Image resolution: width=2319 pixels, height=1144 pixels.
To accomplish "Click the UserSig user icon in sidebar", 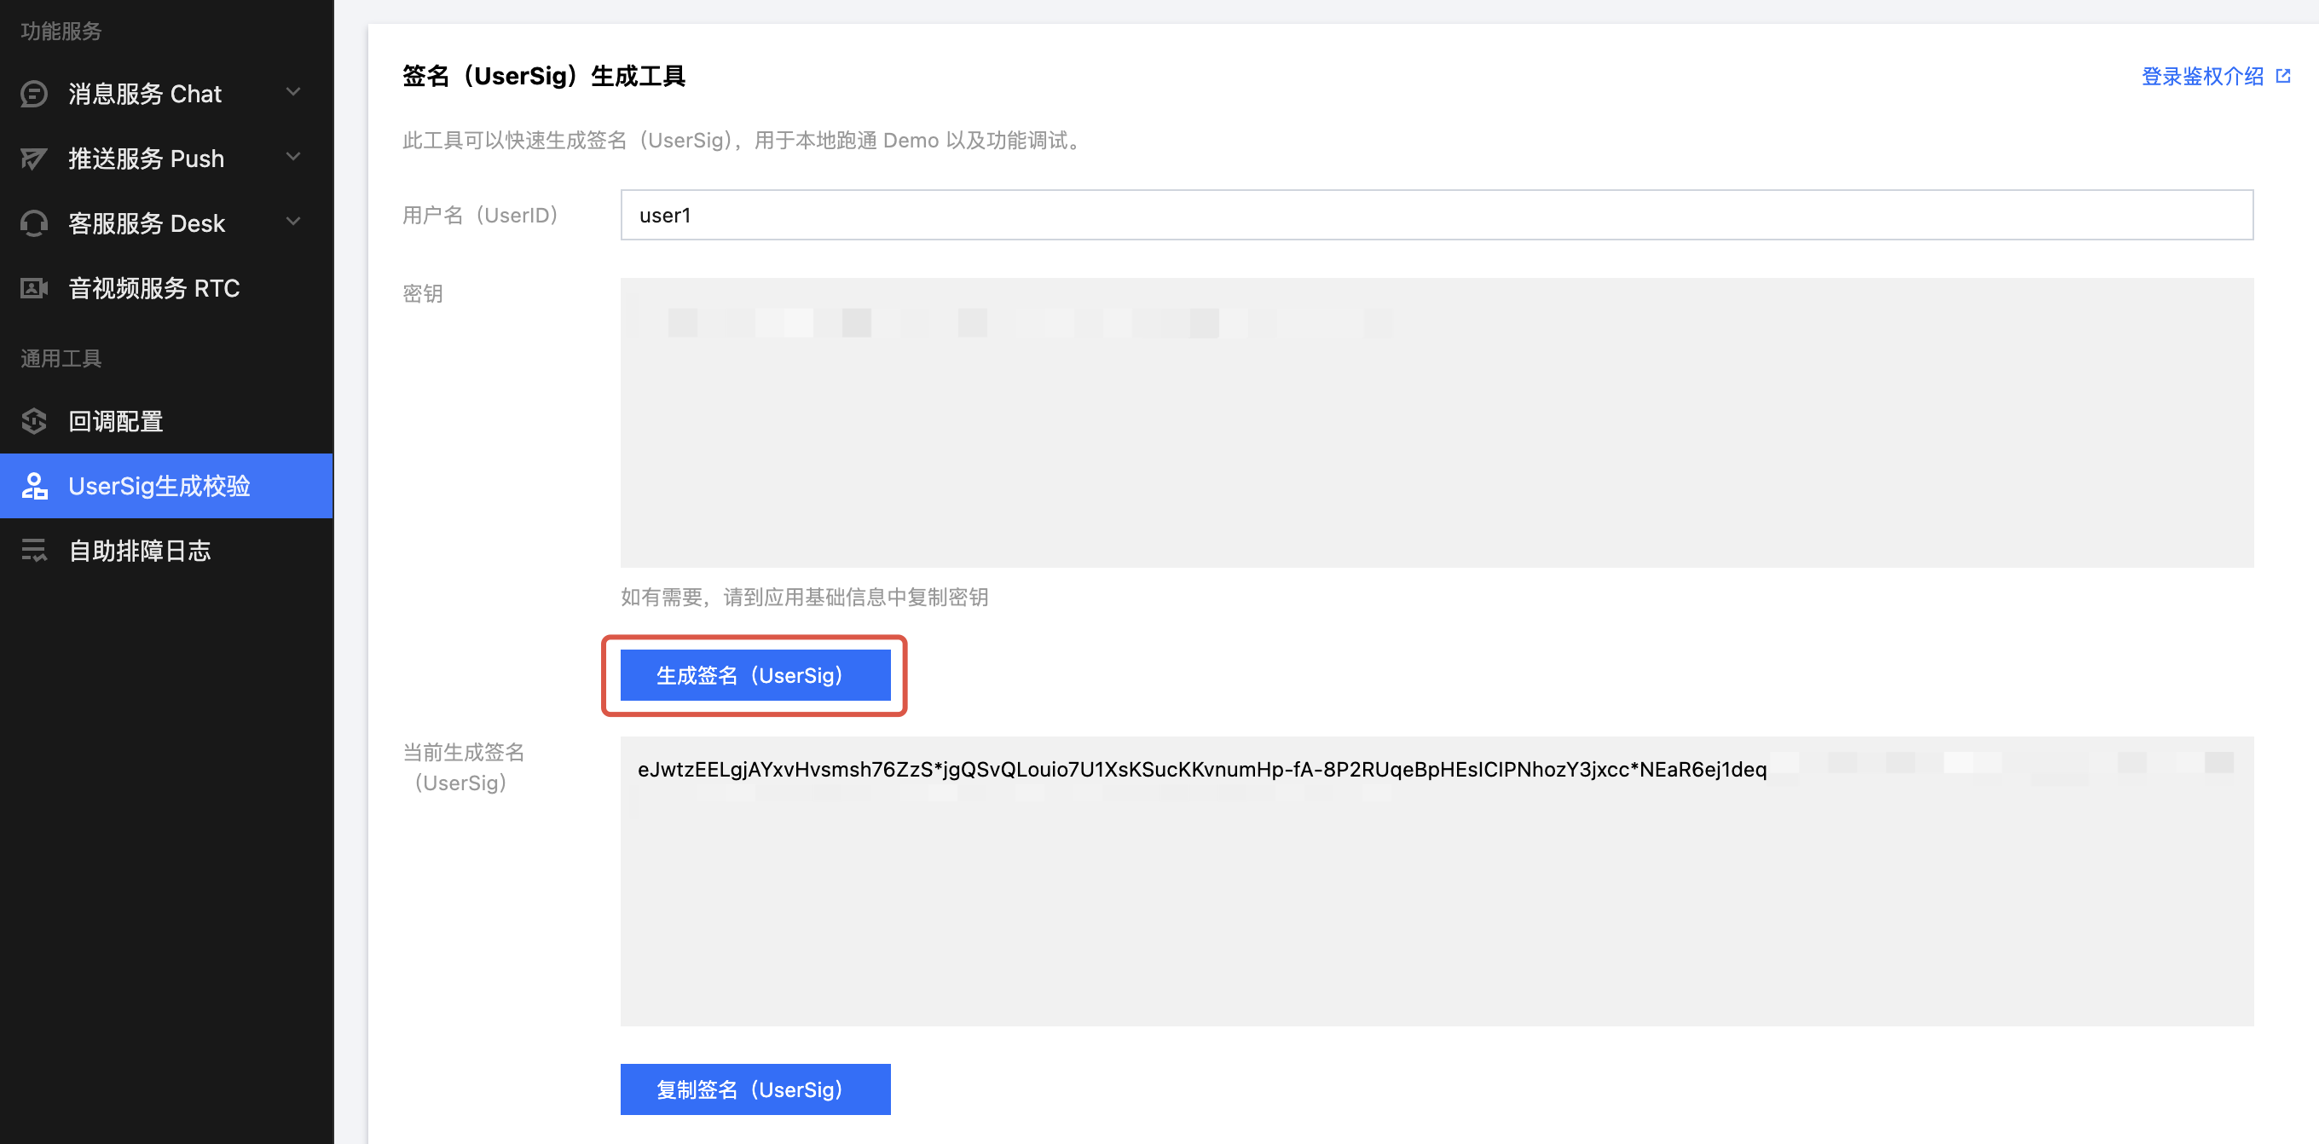I will click(x=34, y=486).
